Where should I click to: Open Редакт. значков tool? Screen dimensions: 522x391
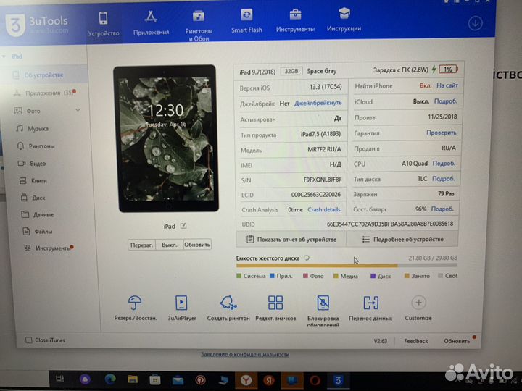point(275,308)
